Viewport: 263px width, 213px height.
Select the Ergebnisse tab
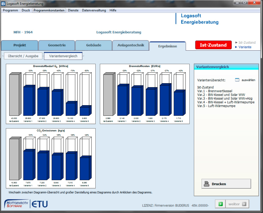coord(168,46)
